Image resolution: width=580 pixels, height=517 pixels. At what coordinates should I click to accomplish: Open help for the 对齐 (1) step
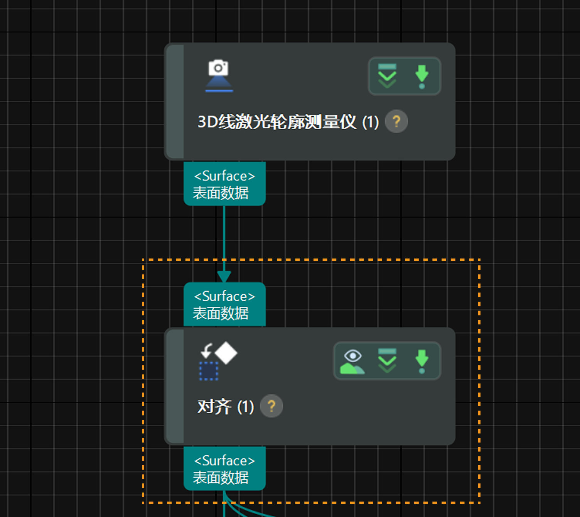[x=271, y=406]
